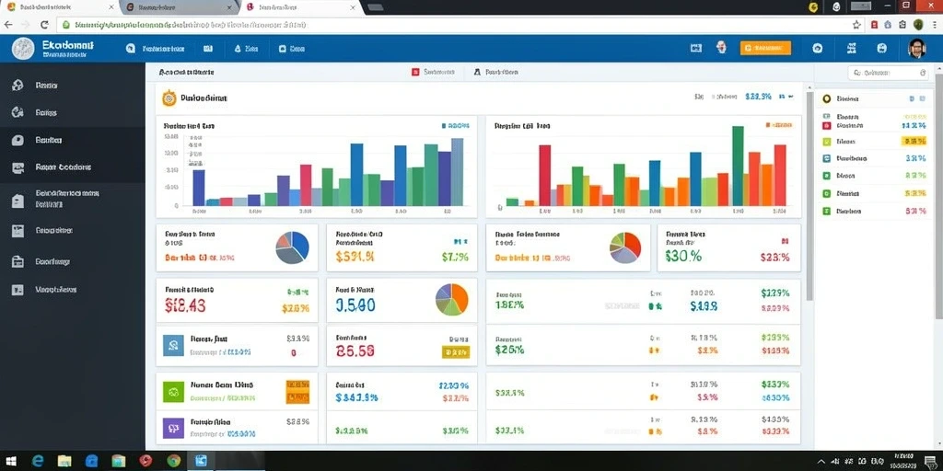Select the purple square tile icon in the card list
The width and height of the screenshot is (943, 471).
tap(173, 428)
